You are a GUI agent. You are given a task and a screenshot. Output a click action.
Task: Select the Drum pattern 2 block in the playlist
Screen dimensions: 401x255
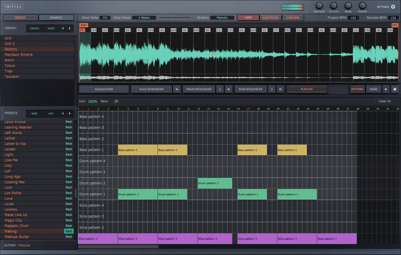(x=214, y=183)
